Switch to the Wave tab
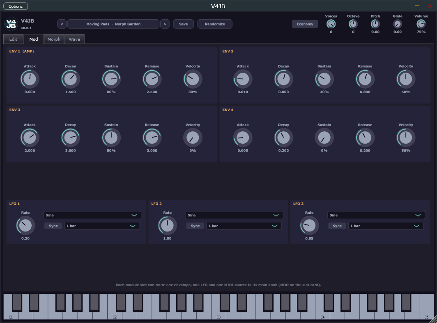437x323 pixels. click(x=74, y=39)
